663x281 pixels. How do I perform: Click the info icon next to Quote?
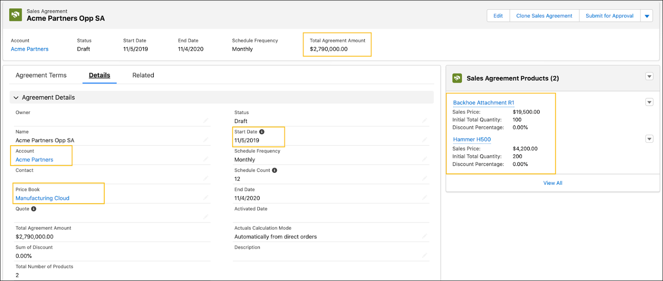click(x=34, y=209)
